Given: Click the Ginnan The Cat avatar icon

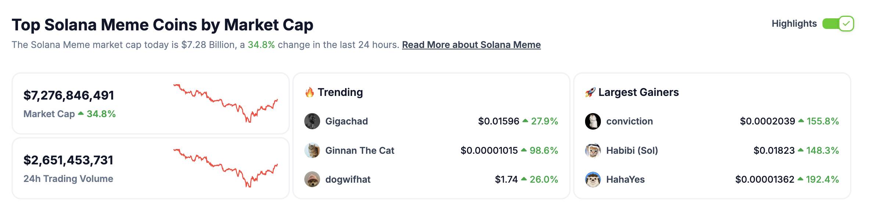Looking at the screenshot, I should [x=312, y=150].
